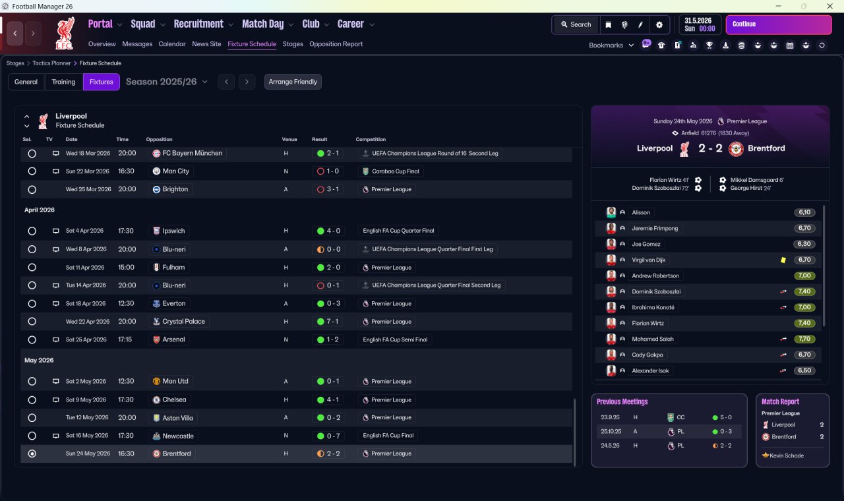Go to the previous season with left arrow
Viewport: 844px width, 501px height.
[226, 82]
